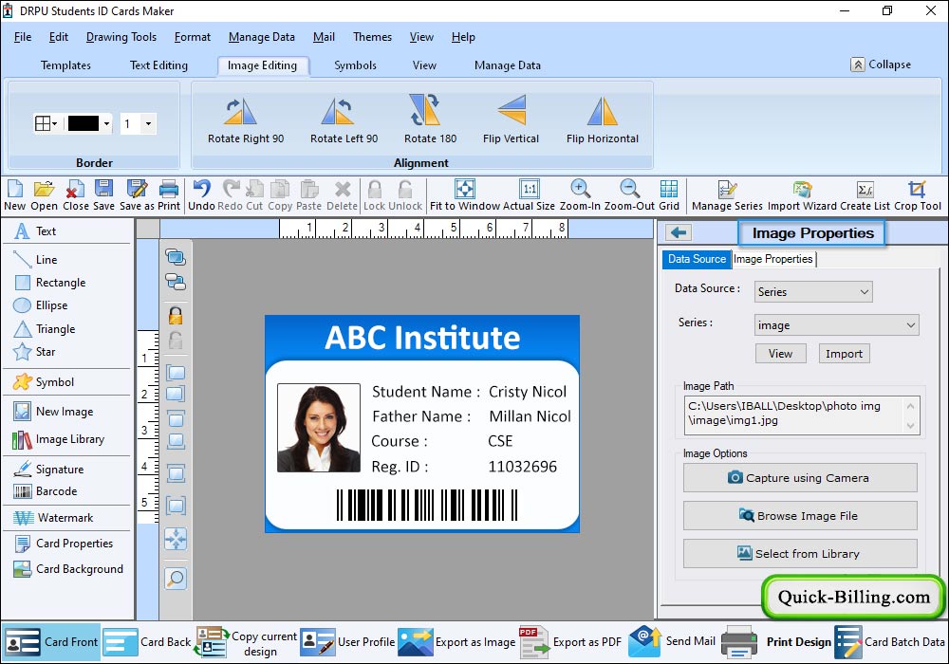
Task: Click inside the Image Path text box
Action: (x=801, y=415)
